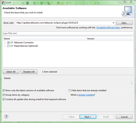Click the Cancel button
This screenshot has width=136, height=123.
pyautogui.click(x=124, y=117)
